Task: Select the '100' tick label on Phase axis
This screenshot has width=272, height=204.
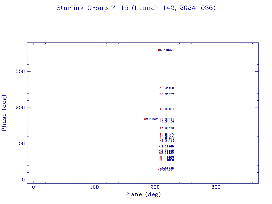Action: coord(20,144)
